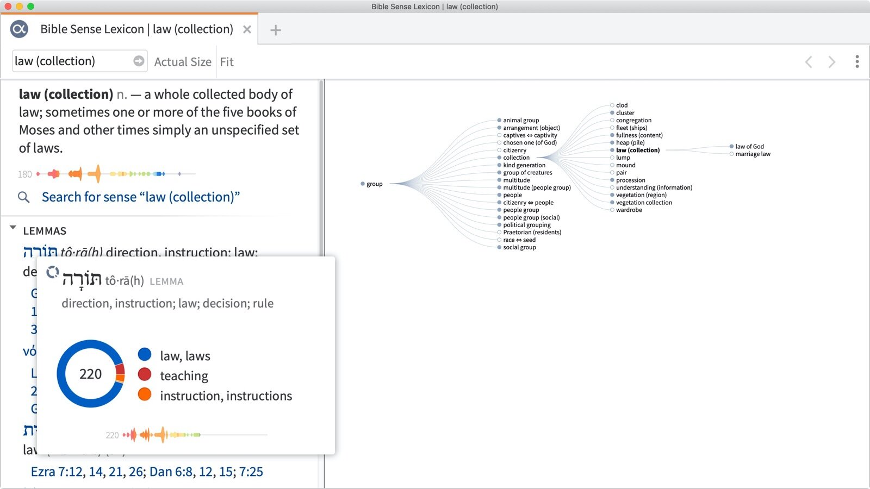Click the 220 donut chart
This screenshot has height=489, width=870.
(x=91, y=374)
